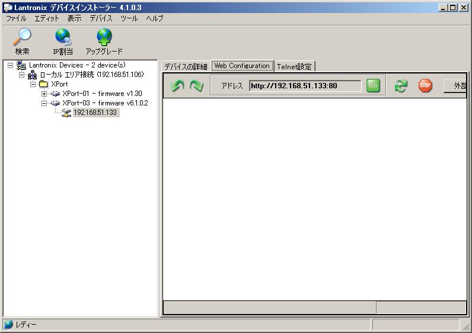Open the 表示 menu
The width and height of the screenshot is (472, 333).
(x=74, y=18)
